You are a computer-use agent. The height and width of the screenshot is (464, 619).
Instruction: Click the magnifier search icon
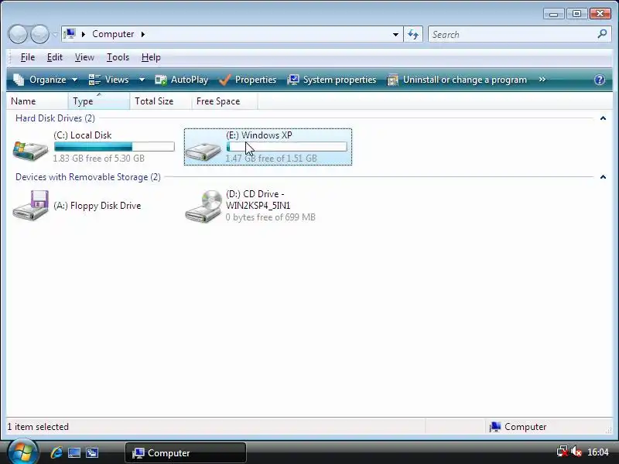[x=602, y=34]
